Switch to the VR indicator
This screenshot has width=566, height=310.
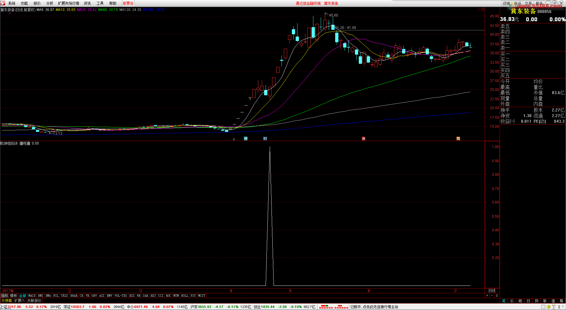click(x=88, y=296)
